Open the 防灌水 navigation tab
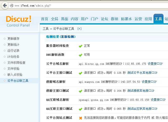The height and width of the screenshot is (122, 168). point(126,19)
